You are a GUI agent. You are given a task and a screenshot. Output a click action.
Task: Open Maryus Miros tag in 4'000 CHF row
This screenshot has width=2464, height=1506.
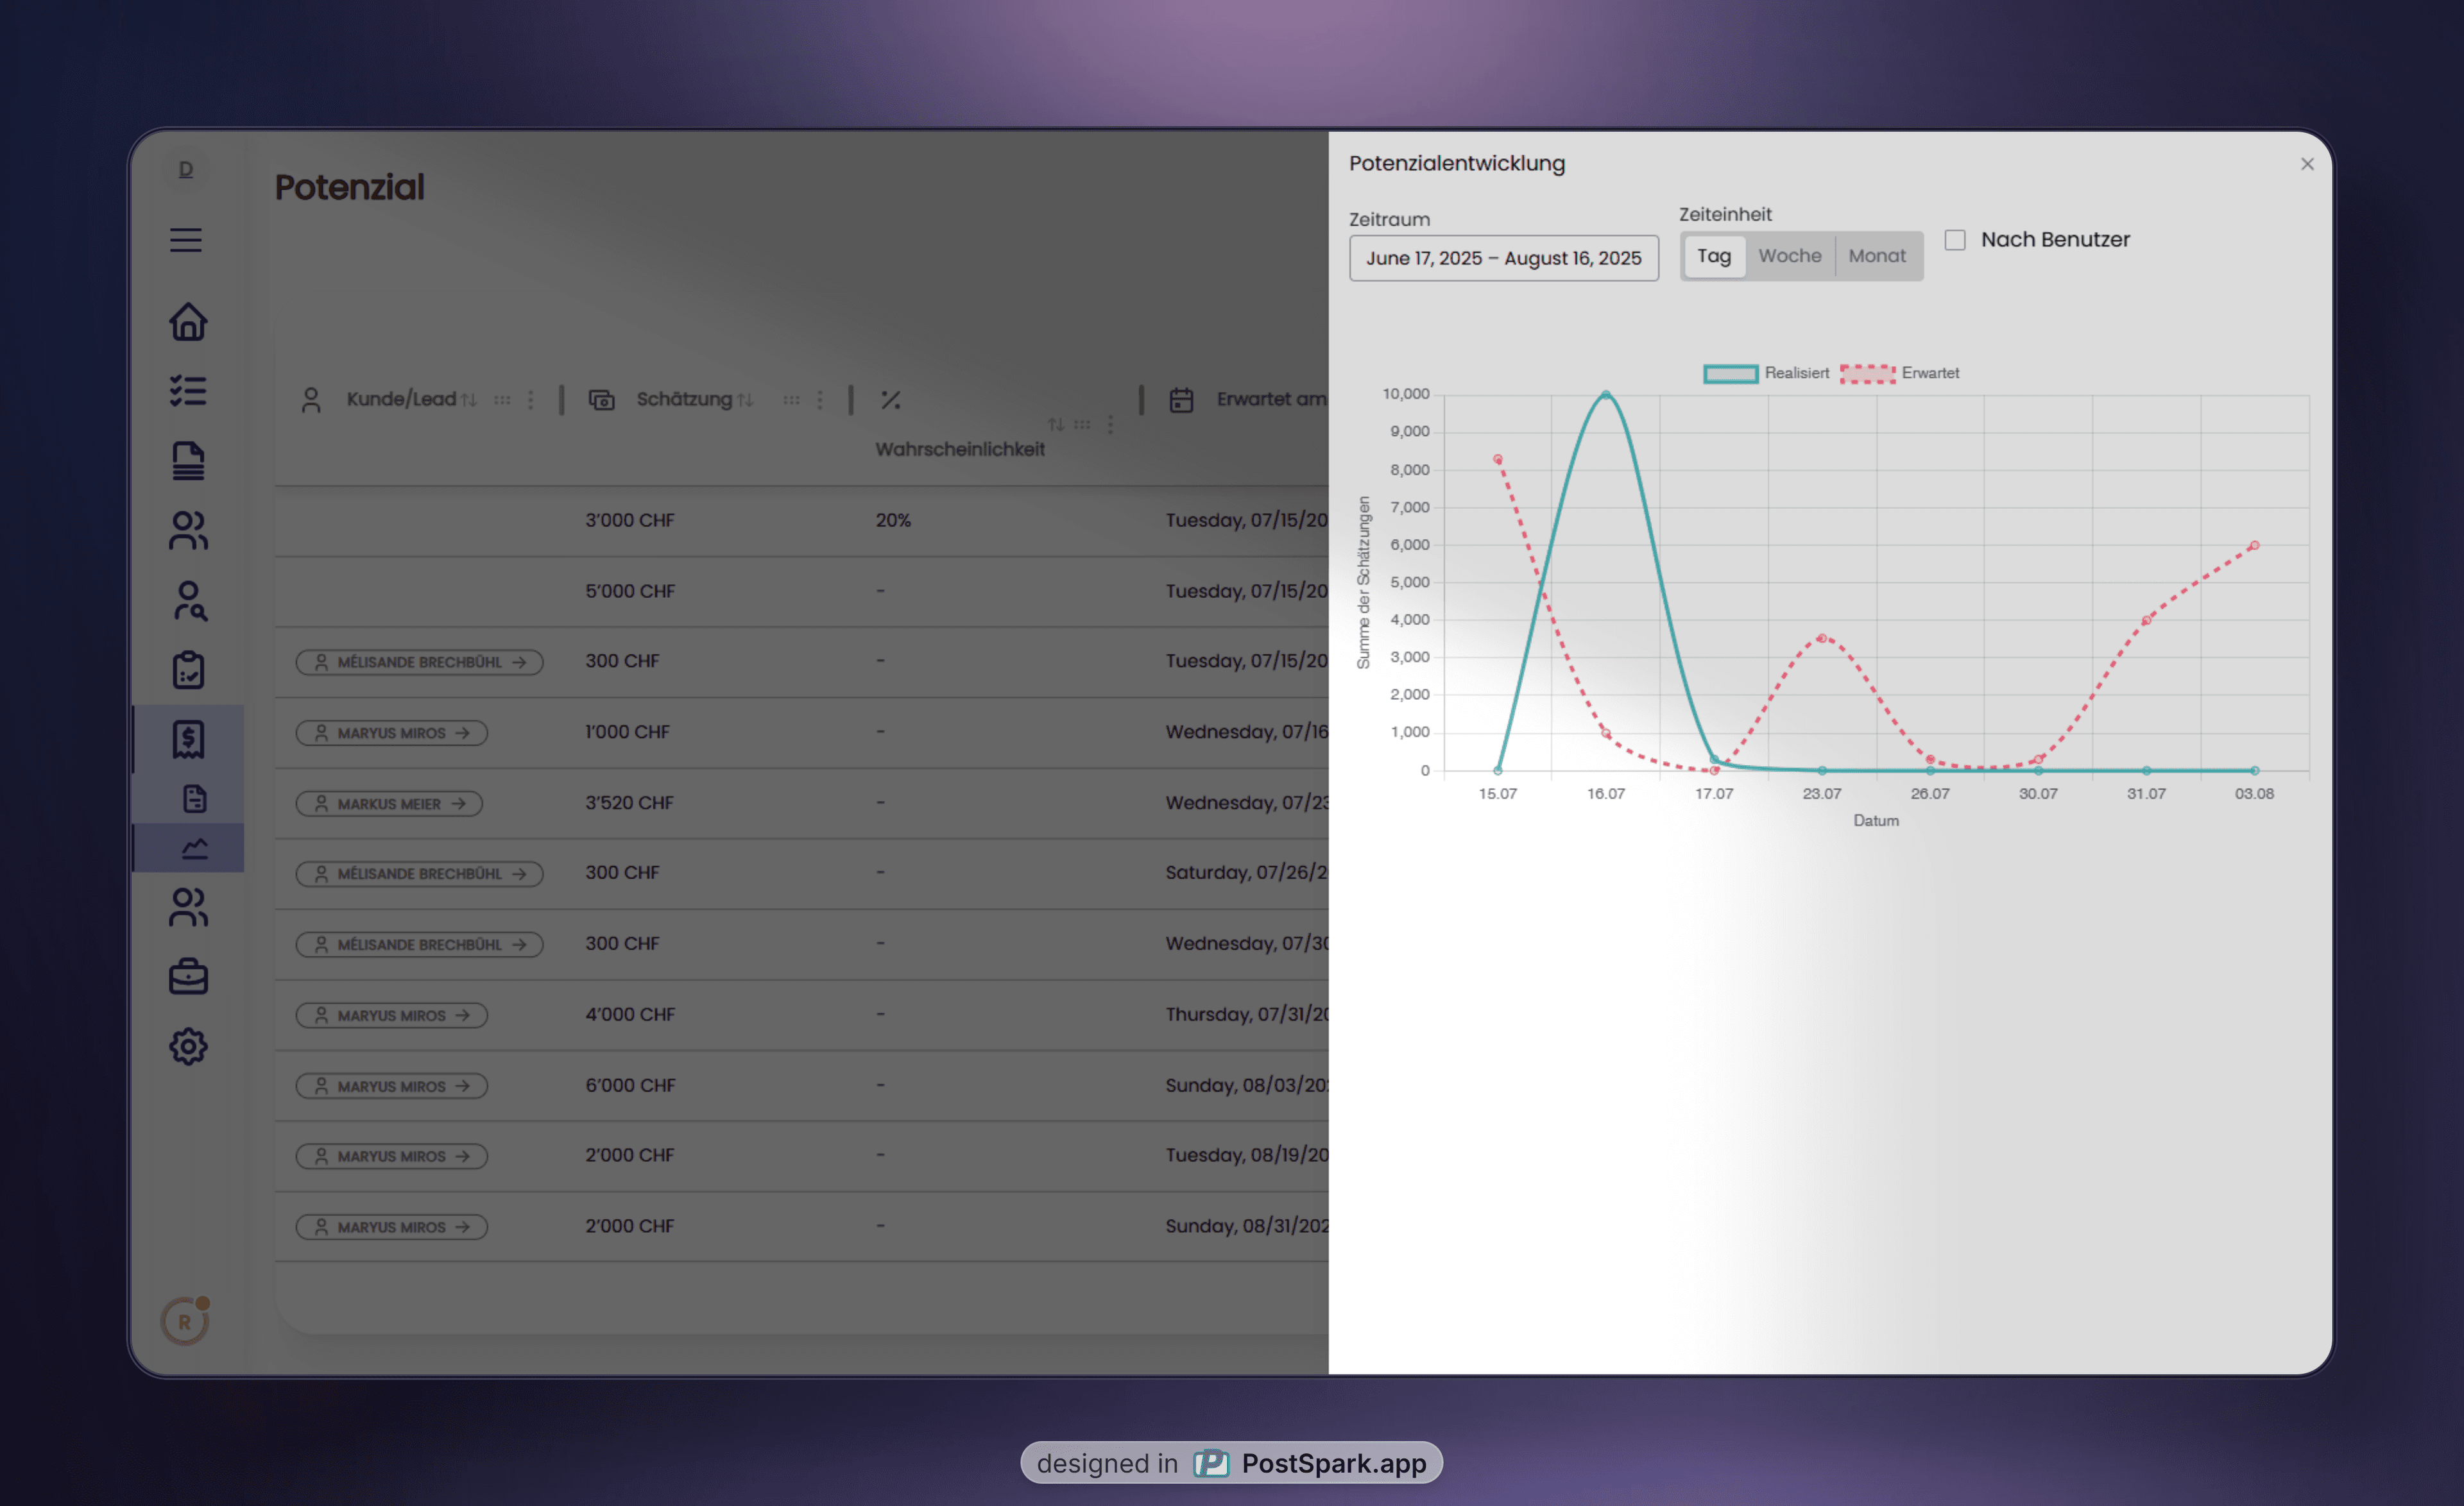click(391, 1015)
